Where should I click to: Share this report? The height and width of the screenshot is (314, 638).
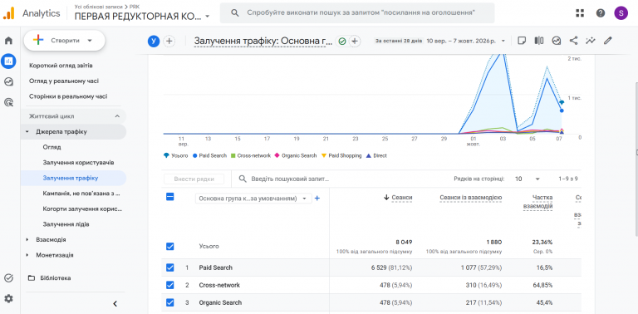pyautogui.click(x=574, y=41)
